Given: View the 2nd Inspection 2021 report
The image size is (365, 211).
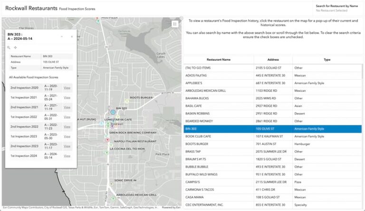Looking at the screenshot, I should [67, 107].
